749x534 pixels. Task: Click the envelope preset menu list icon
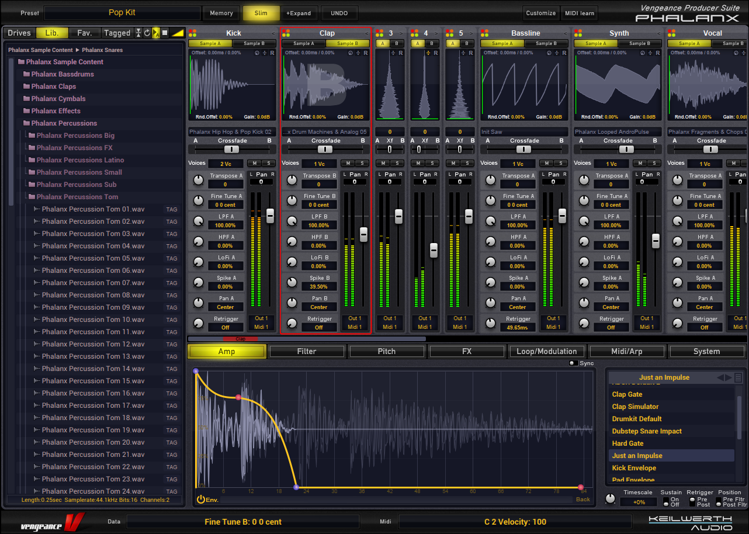738,377
